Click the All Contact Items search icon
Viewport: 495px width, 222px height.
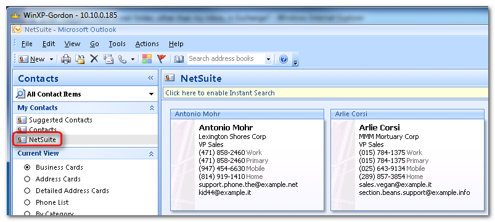pyautogui.click(x=20, y=94)
